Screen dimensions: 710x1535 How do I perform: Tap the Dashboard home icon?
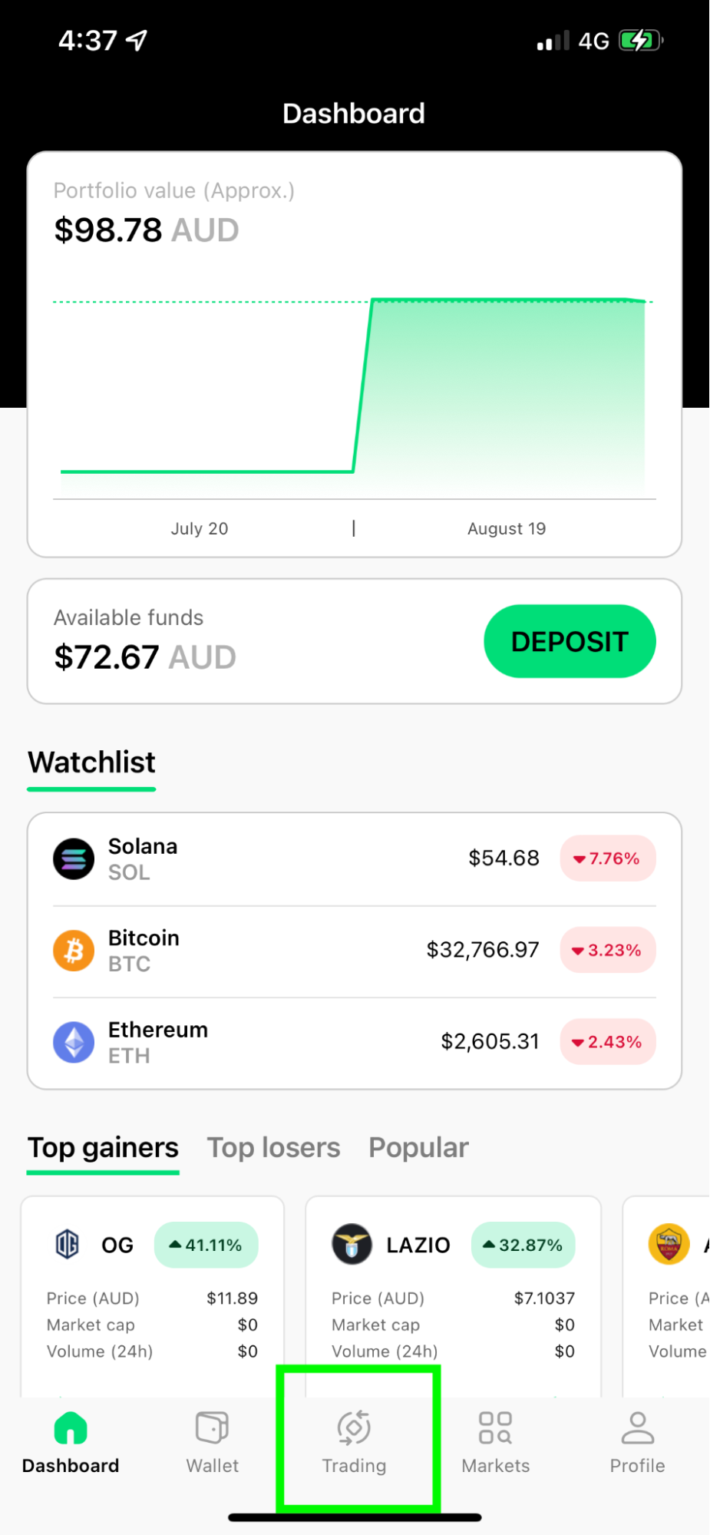tap(71, 1428)
